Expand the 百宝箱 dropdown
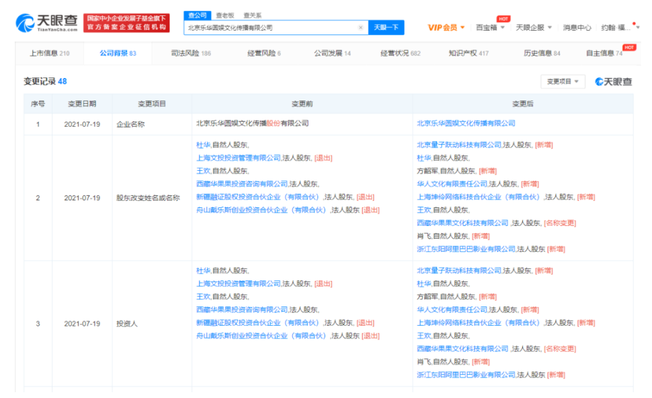The height and width of the screenshot is (398, 652). click(490, 28)
